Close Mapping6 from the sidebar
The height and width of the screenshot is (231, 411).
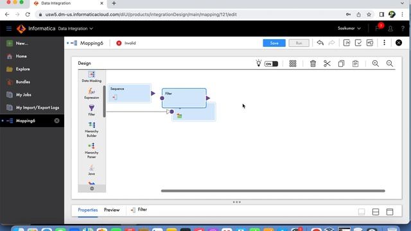(x=57, y=121)
